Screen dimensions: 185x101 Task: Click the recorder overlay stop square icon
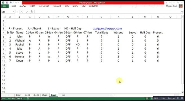[182, 98]
